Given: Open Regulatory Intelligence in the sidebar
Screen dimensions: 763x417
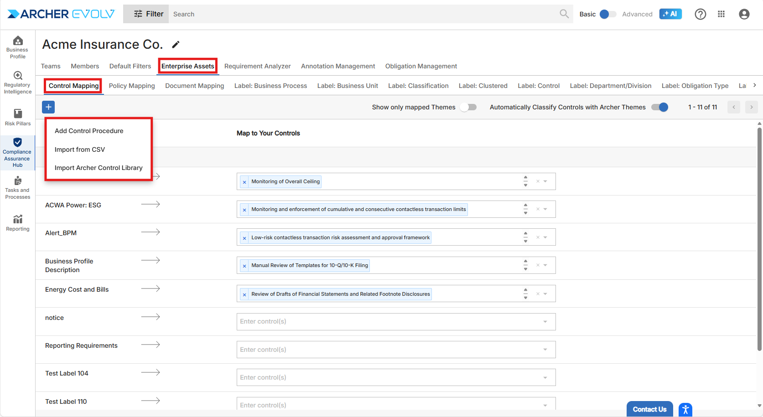Looking at the screenshot, I should click(17, 82).
